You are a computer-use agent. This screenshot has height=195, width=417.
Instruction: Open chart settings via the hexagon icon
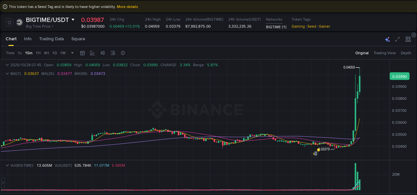pos(123,53)
